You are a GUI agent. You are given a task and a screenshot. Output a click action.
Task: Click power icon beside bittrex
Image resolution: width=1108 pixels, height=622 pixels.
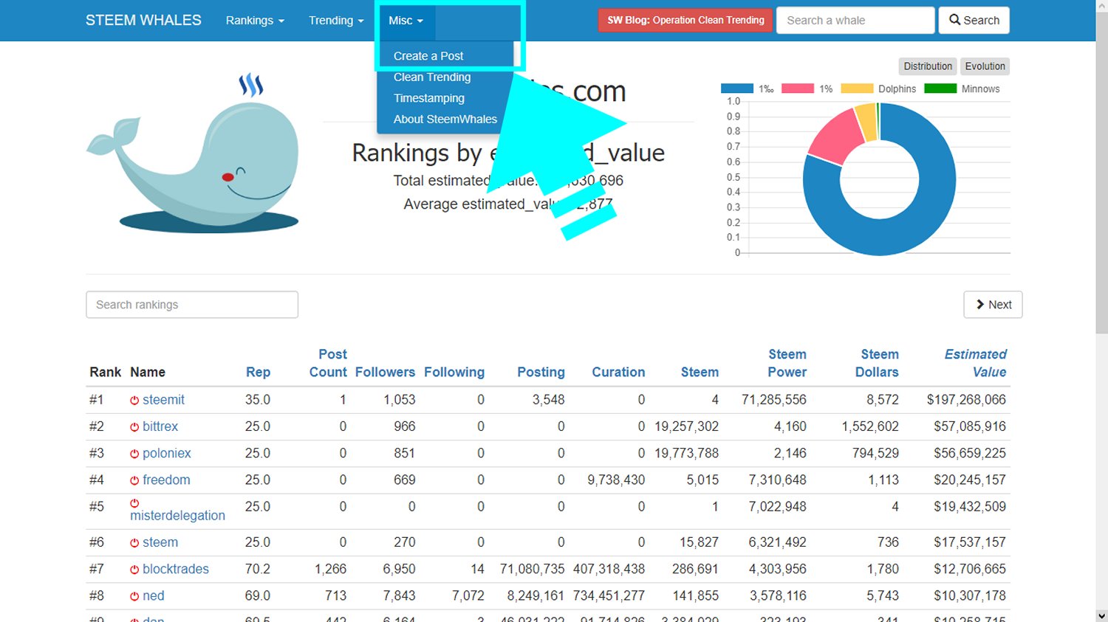(134, 427)
